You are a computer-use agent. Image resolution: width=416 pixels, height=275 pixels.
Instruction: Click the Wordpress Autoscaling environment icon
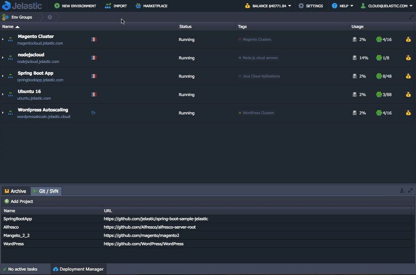click(10, 113)
